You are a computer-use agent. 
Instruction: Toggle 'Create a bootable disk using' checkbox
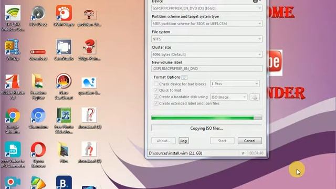tap(156, 97)
